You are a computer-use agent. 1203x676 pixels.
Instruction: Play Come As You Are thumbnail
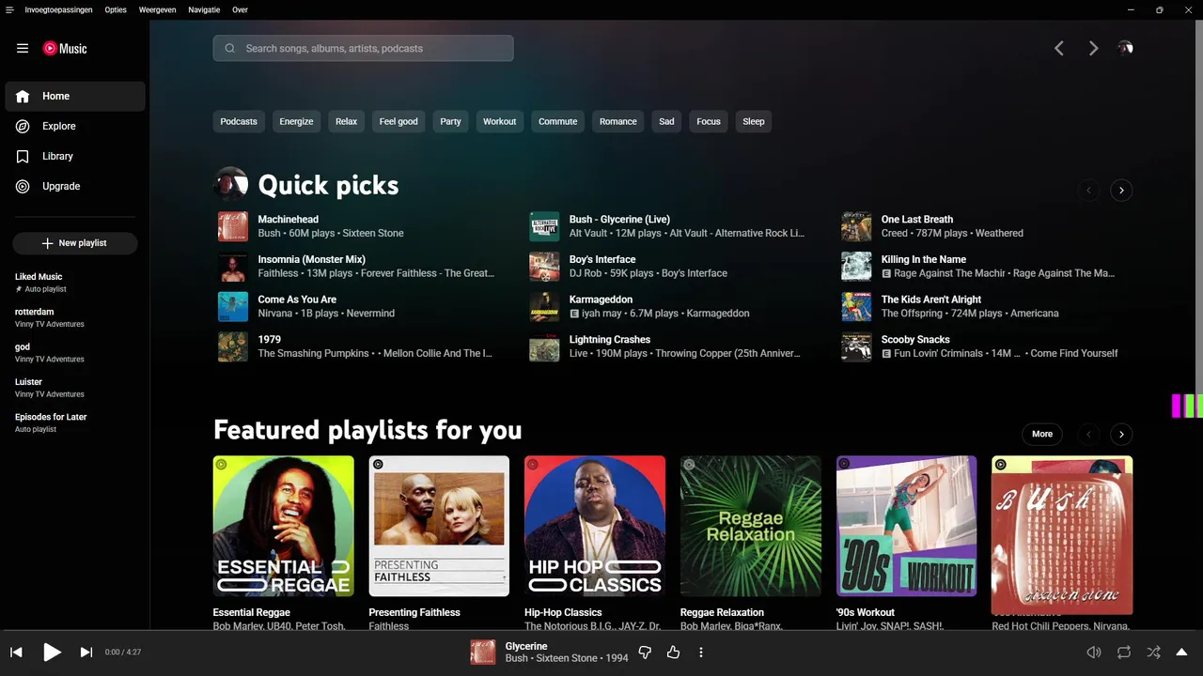tap(233, 306)
